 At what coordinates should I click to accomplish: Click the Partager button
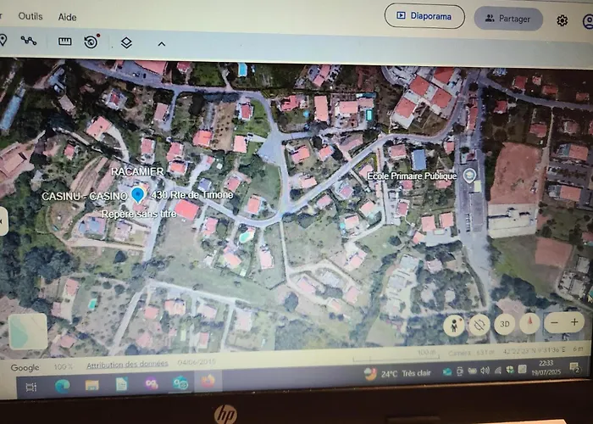(507, 19)
